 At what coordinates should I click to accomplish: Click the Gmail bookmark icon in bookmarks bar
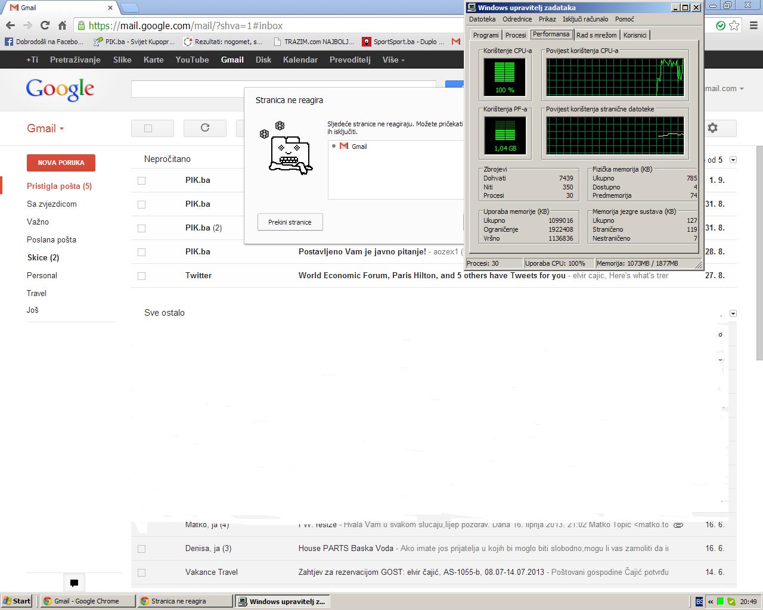pos(456,42)
